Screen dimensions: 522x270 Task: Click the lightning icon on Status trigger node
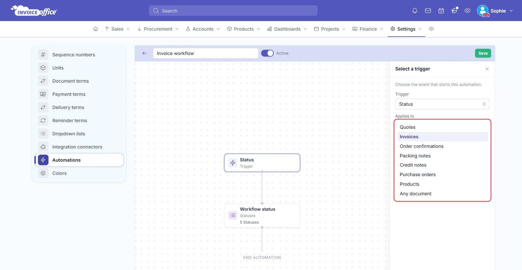233,163
